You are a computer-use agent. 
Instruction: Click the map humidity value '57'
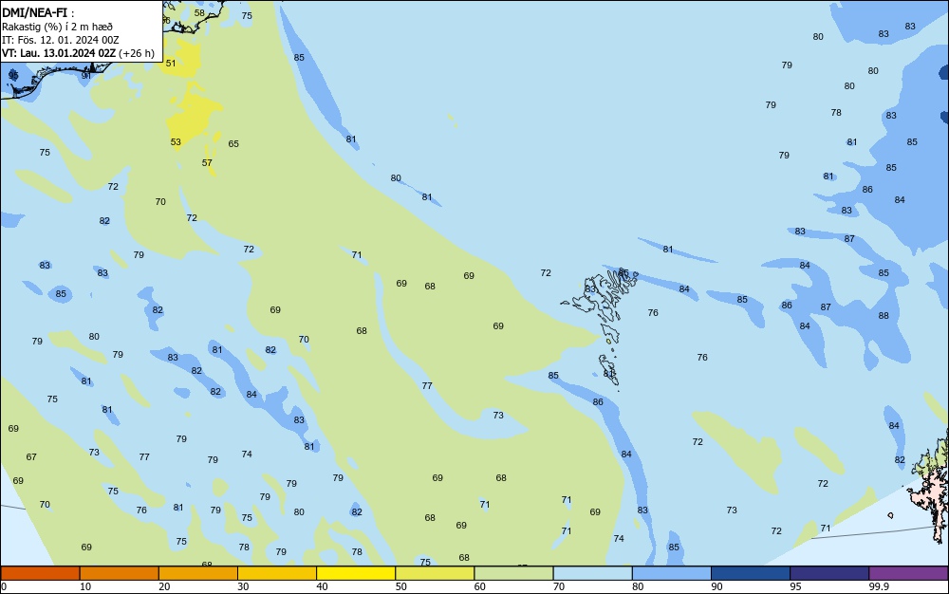[x=207, y=162]
